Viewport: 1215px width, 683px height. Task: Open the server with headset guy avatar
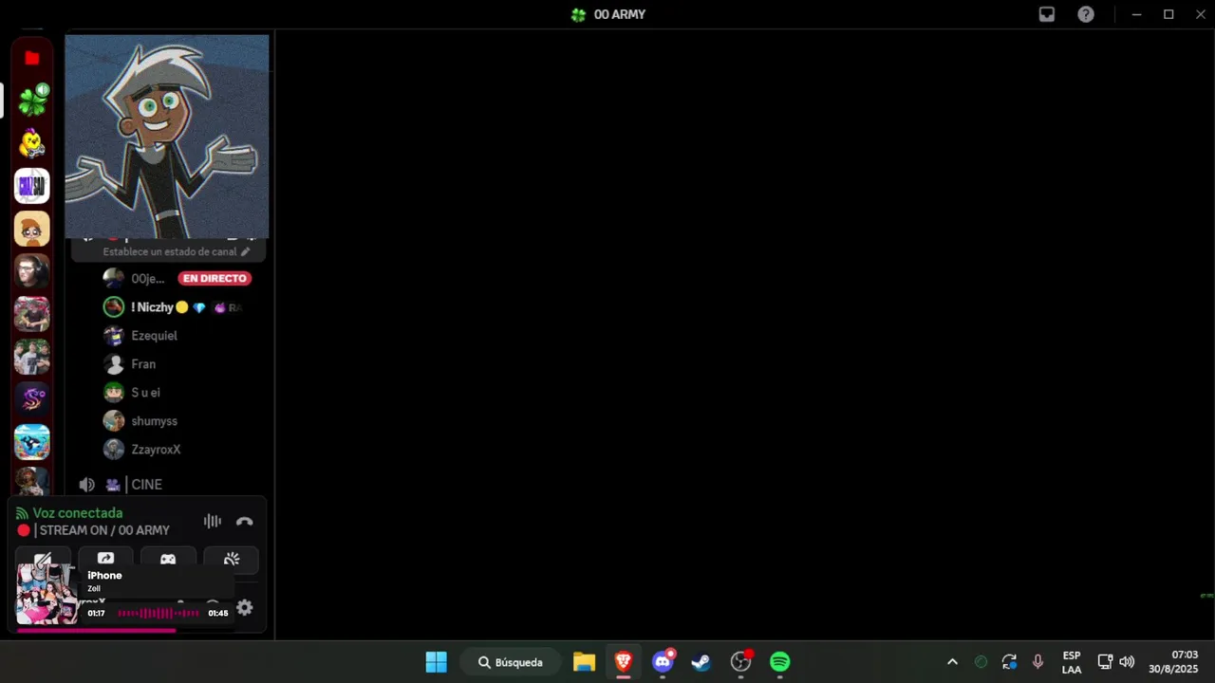pos(32,271)
